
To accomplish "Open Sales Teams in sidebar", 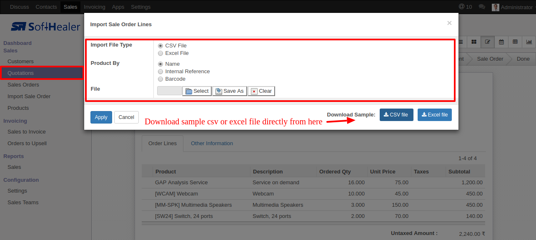I will pyautogui.click(x=23, y=203).
